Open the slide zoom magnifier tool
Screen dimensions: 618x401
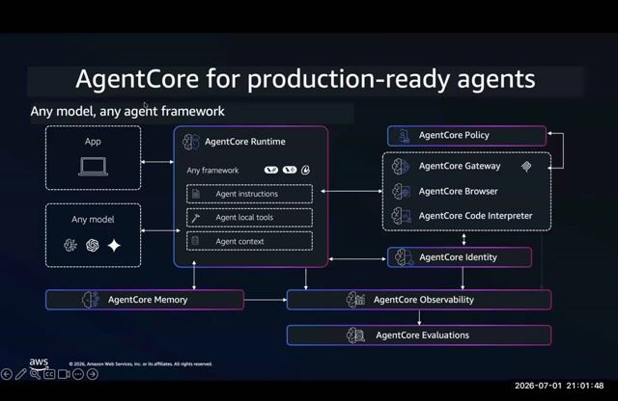tap(35, 374)
